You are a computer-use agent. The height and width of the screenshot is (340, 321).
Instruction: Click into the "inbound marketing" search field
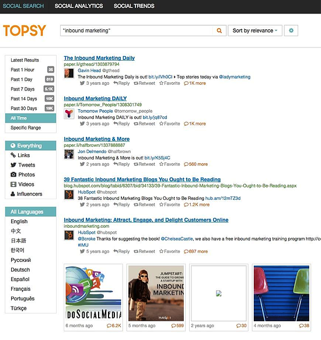coord(137,30)
